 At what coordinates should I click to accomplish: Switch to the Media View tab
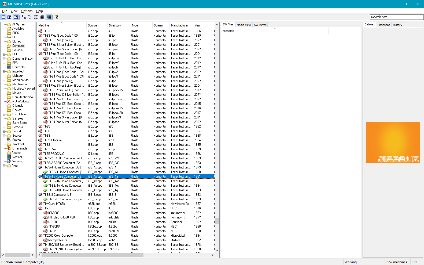(244, 25)
